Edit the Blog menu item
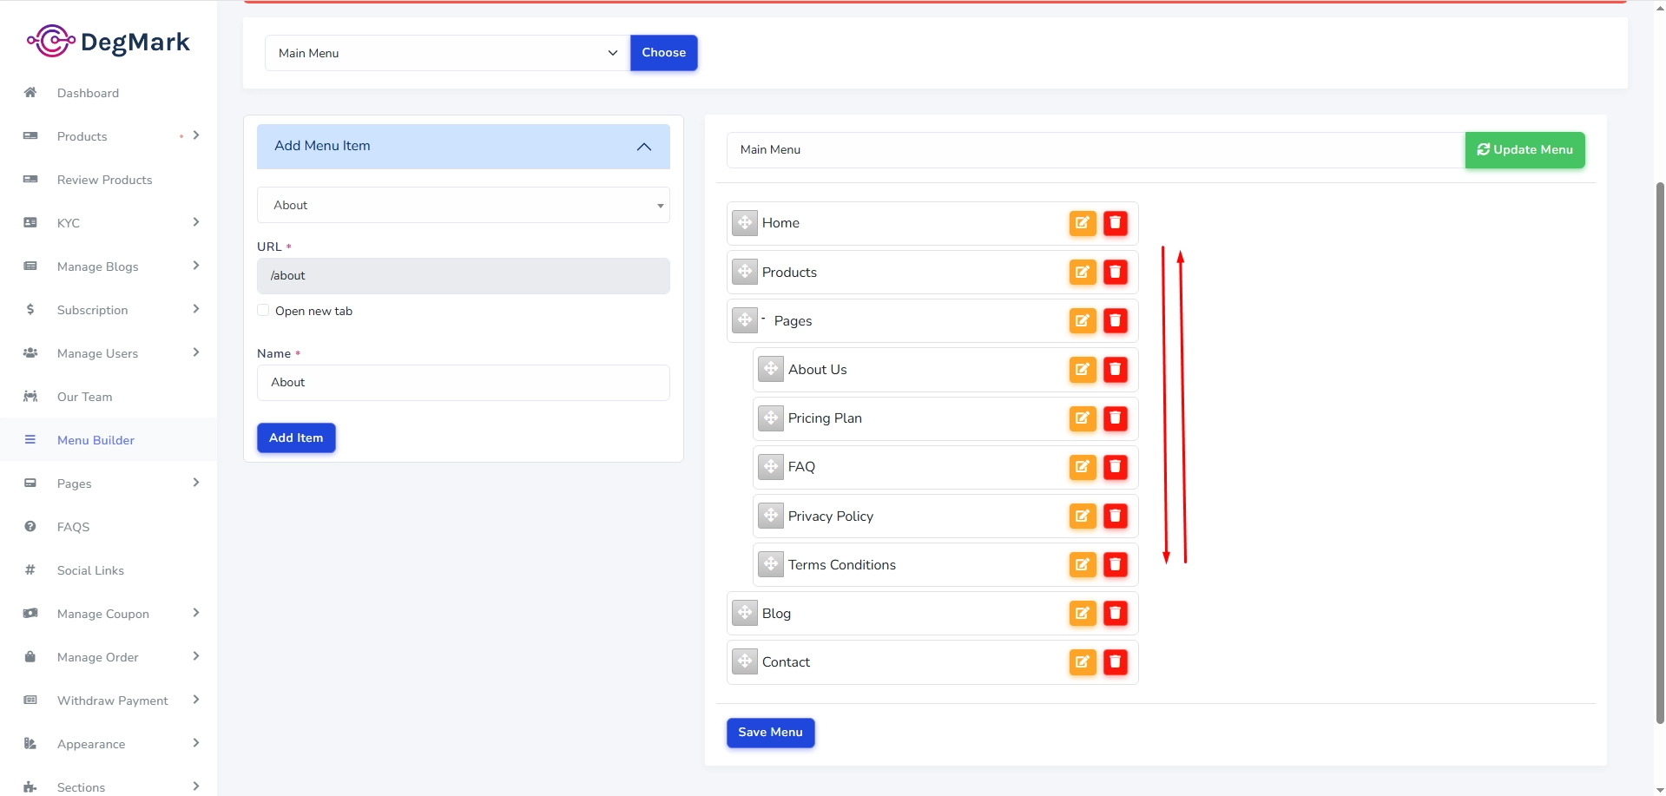Image resolution: width=1666 pixels, height=796 pixels. tap(1083, 613)
